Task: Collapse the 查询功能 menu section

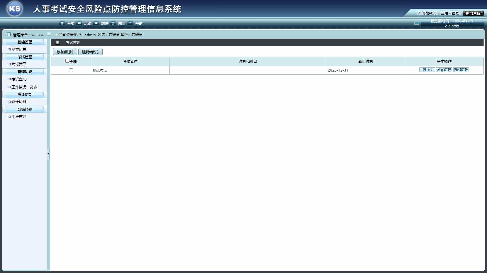Action: (25, 72)
